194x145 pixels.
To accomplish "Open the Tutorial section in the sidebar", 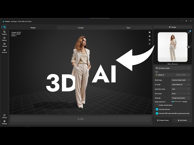I will point(5,45).
